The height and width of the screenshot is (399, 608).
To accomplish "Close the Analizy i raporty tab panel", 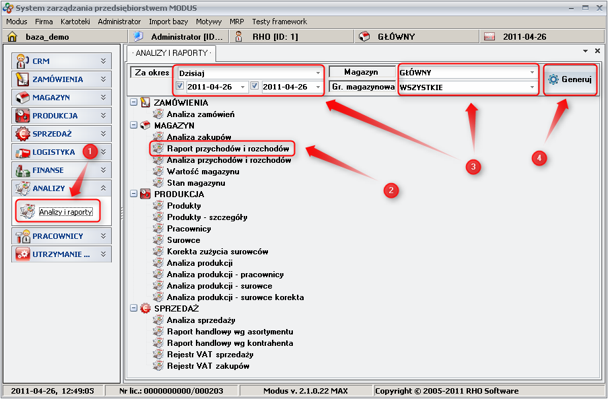I will tap(597, 51).
